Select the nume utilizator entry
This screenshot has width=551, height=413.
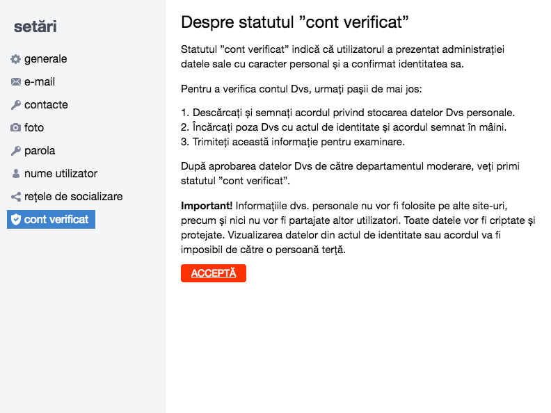(61, 174)
